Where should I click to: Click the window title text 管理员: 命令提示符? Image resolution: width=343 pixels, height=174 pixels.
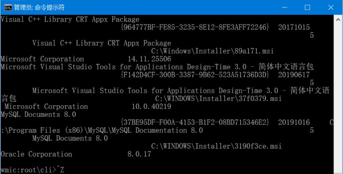coord(39,8)
